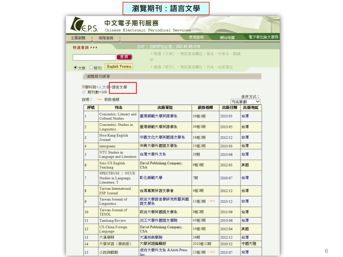Open the Concentric: Studies in Linguistics journal
Viewport: 343px width, 257px height.
116,127
